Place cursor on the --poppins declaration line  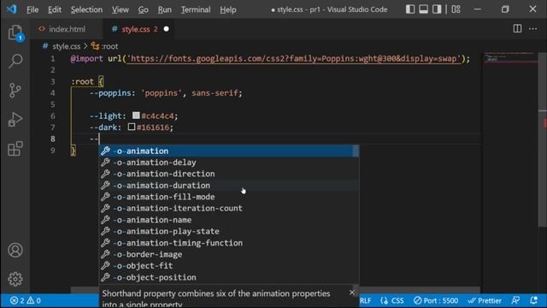[x=166, y=93]
